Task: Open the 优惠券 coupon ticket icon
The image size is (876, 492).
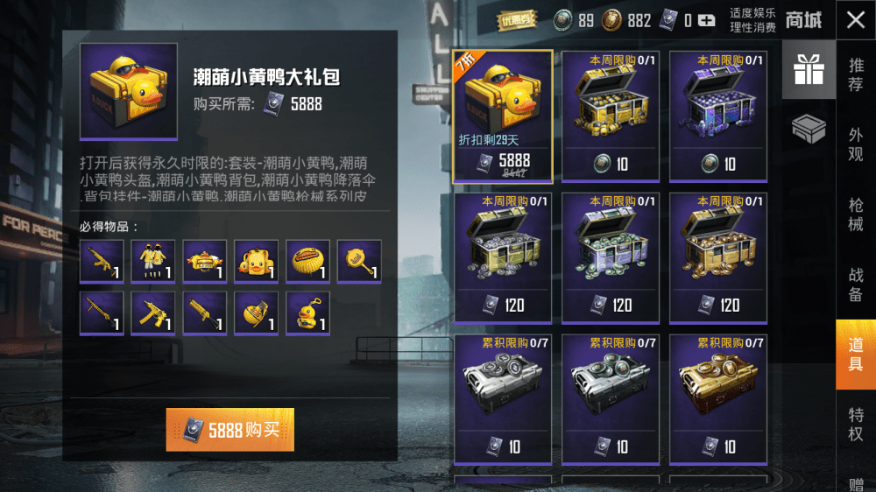Action: coord(517,21)
